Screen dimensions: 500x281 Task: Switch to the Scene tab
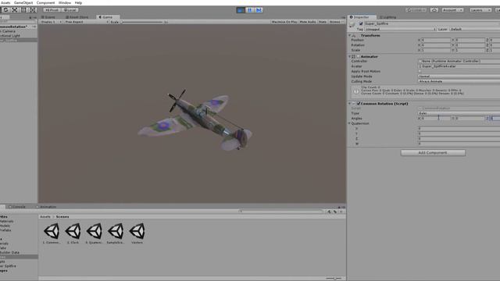coord(48,17)
